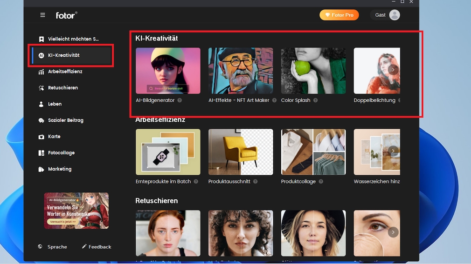Click help icon beside AI-Bildgenerator label
The width and height of the screenshot is (471, 264).
coord(180,100)
